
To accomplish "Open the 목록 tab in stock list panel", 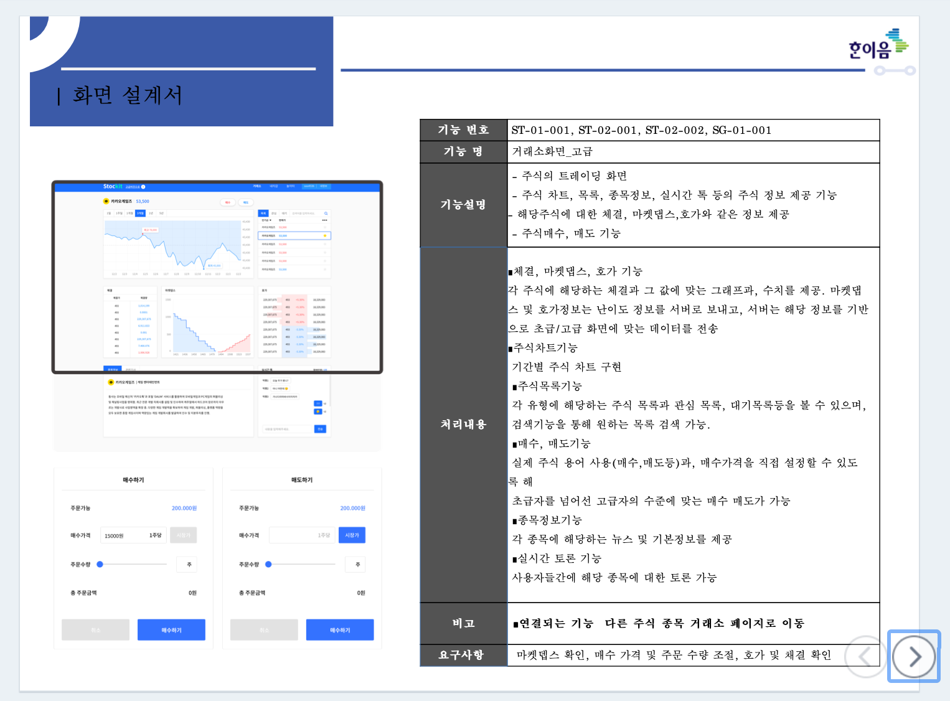I will [x=263, y=214].
